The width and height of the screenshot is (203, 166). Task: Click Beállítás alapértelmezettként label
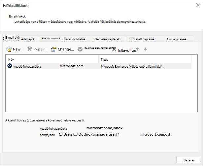100,48
